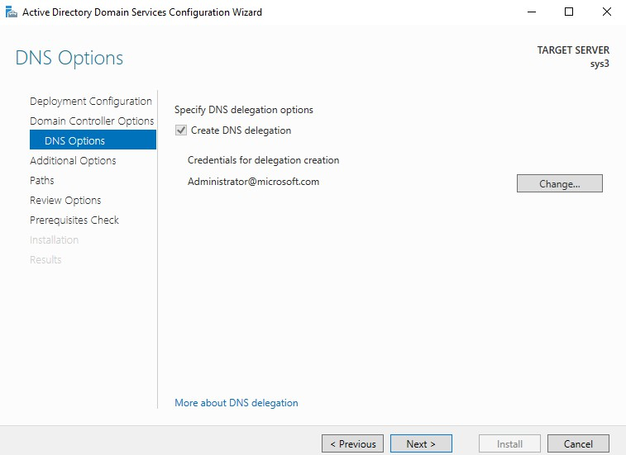Click the wizard icon in the title bar

(12, 12)
